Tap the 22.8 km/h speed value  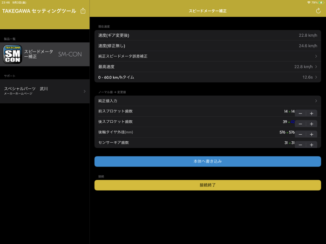click(x=308, y=35)
